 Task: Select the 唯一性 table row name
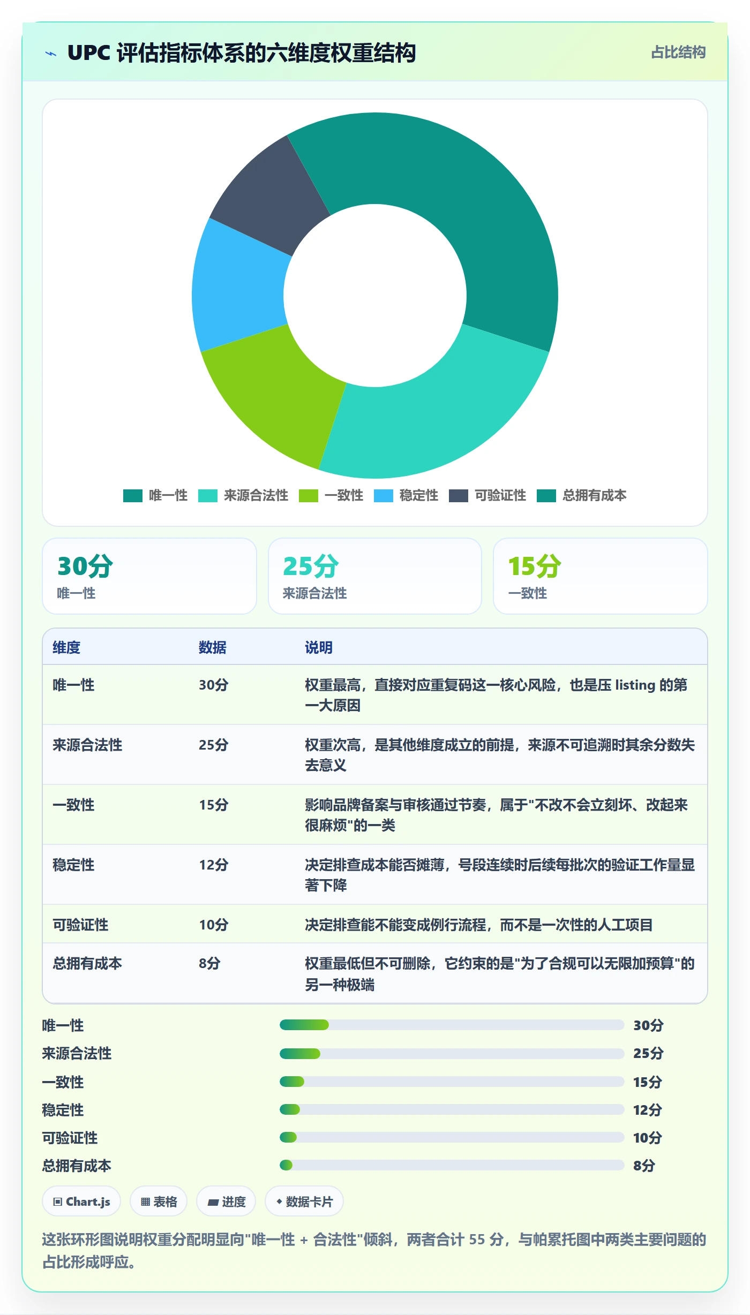pyautogui.click(x=73, y=685)
